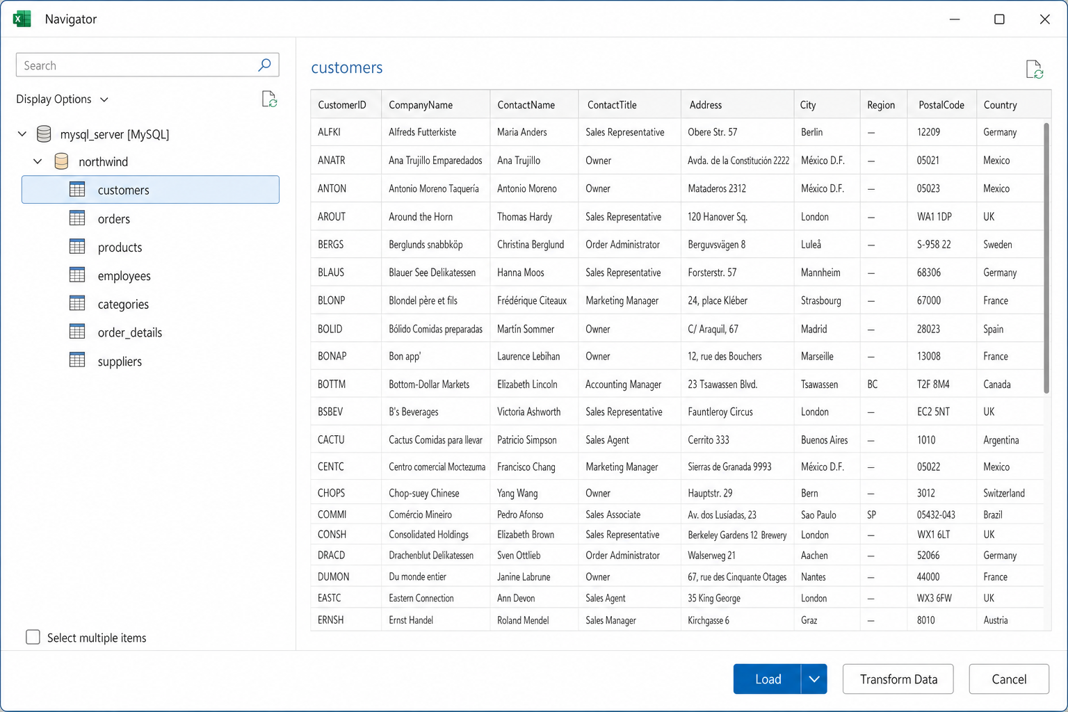Click the orders table icon
This screenshot has width=1068, height=712.
click(x=77, y=218)
